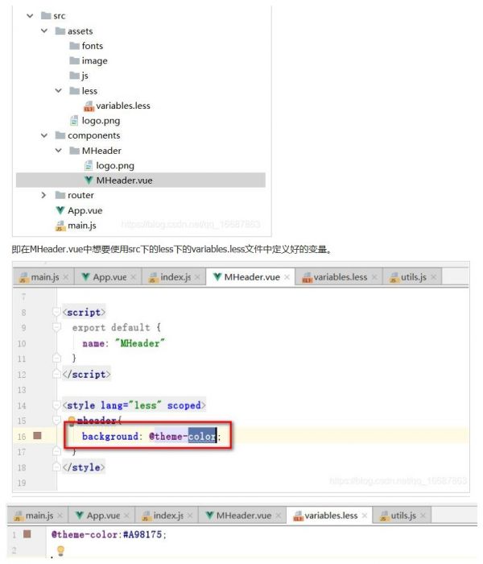This screenshot has width=483, height=564.
Task: Select the MHeader.vue Vue icon in tree
Action: tap(89, 180)
